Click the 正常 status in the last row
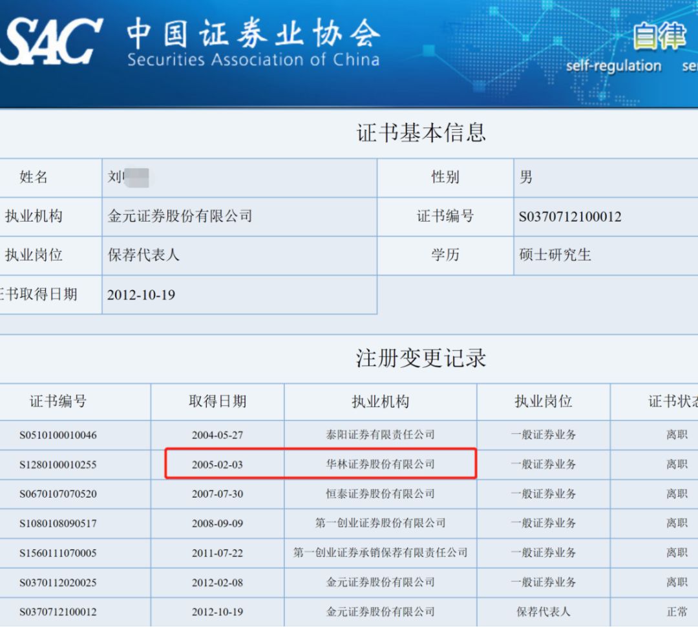Screen dimensions: 698x627 point(677,612)
